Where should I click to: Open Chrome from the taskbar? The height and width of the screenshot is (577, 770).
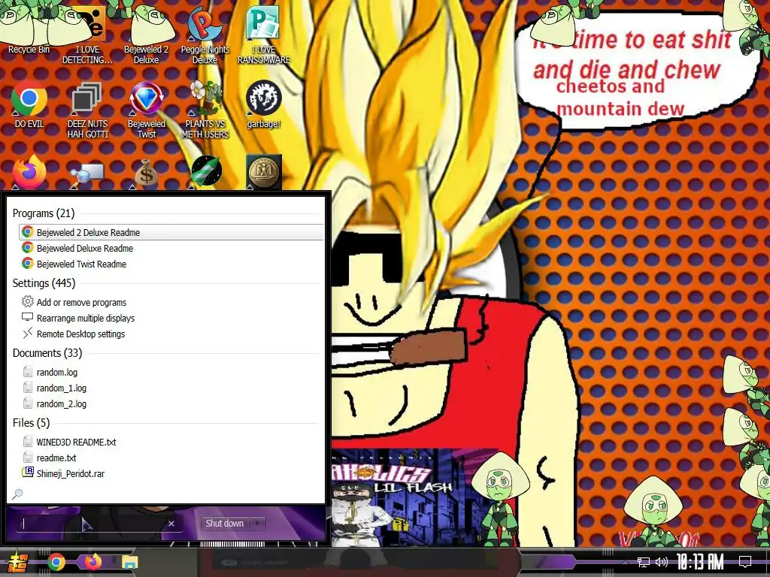coord(56,562)
